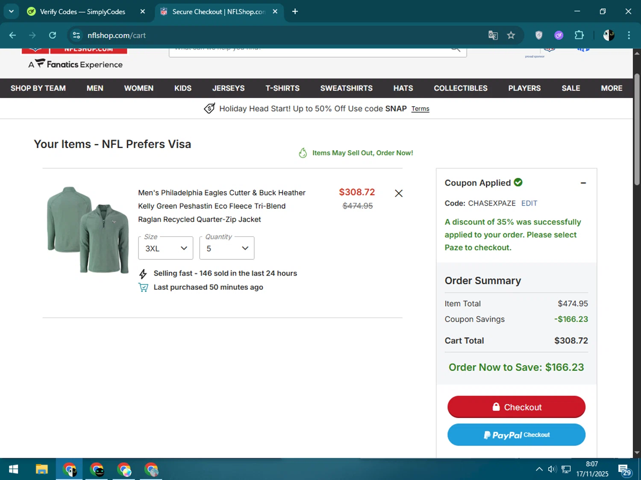Open the MEN navigation menu
Viewport: 641px width, 480px height.
(95, 88)
